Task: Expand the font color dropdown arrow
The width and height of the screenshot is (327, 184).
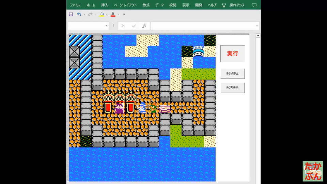Action: [118, 14]
